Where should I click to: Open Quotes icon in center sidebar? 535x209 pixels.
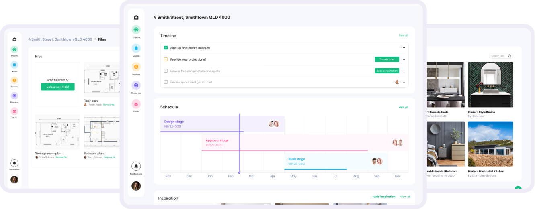[x=136, y=48]
